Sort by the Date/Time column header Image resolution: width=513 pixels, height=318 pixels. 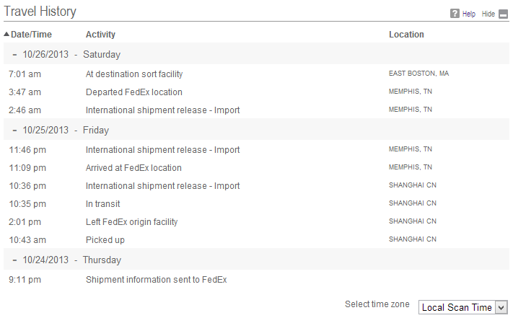pyautogui.click(x=31, y=35)
